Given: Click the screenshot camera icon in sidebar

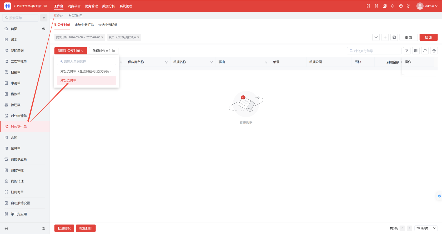Looking at the screenshot, I should point(43,228).
